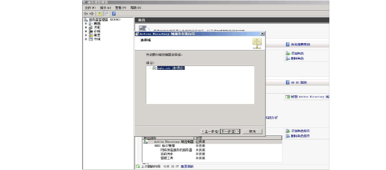Click the 下一步 (Next) wizard button
Image resolution: width=386 pixels, height=170 pixels.
(230, 132)
